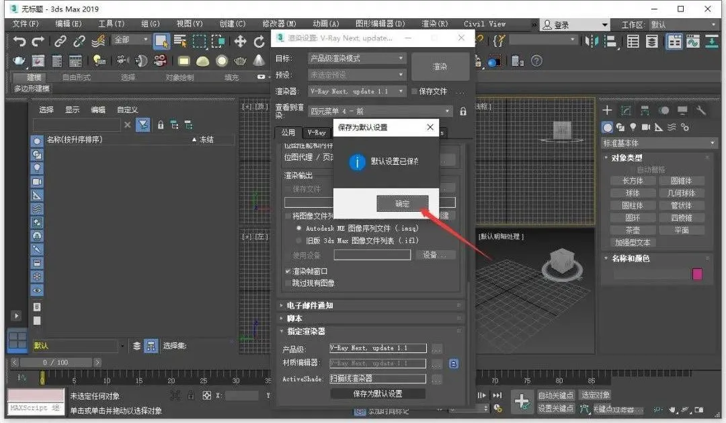Select the Rotate tool icon
The image size is (726, 423).
[x=259, y=41]
